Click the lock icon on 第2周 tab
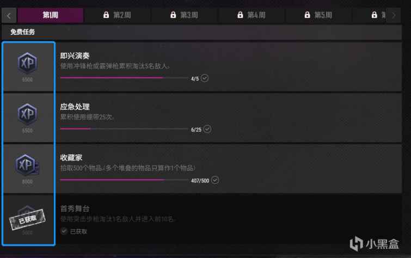Screen dimensions: 411x258 click(x=106, y=15)
